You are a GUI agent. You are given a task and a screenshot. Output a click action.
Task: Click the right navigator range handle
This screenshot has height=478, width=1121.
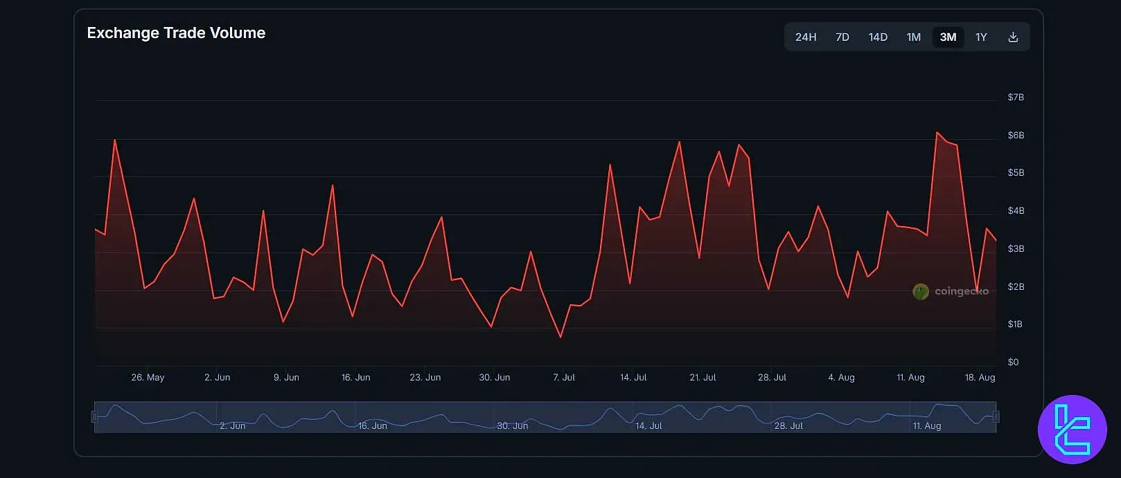point(996,416)
